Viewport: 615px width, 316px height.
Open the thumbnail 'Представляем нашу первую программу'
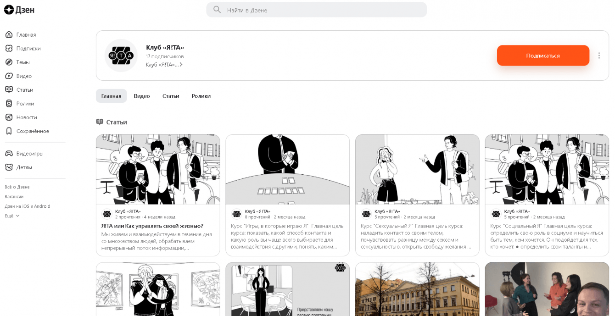coord(288,289)
